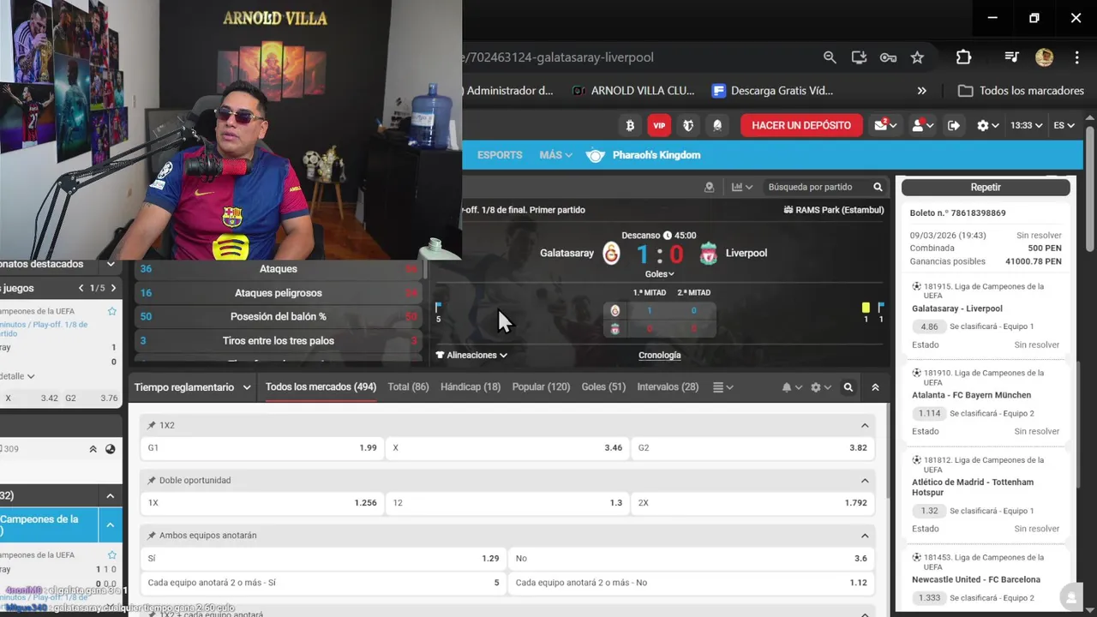Open messages envelope with notification badge
The width and height of the screenshot is (1097, 617).
(885, 125)
